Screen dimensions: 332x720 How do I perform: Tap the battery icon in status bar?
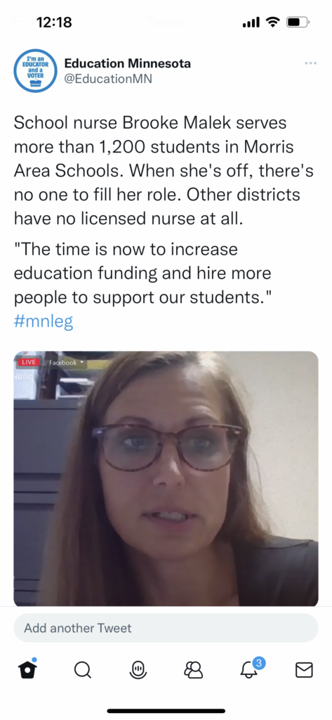click(298, 22)
